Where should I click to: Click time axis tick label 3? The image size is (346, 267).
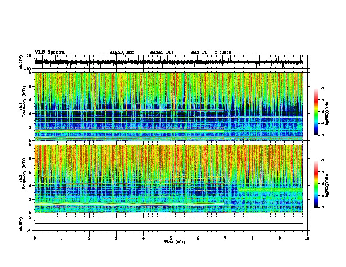click(x=116, y=238)
